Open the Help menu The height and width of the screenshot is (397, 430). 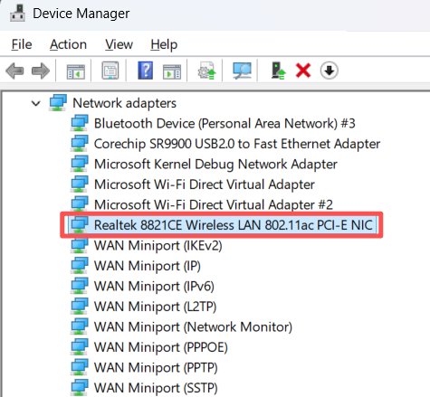click(x=164, y=44)
